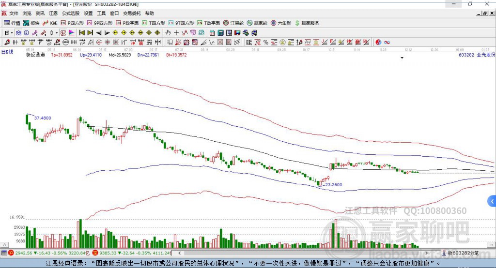Open the 江恩轮 Gann wheel tool
Screen dimensions: 496x268
(233, 23)
